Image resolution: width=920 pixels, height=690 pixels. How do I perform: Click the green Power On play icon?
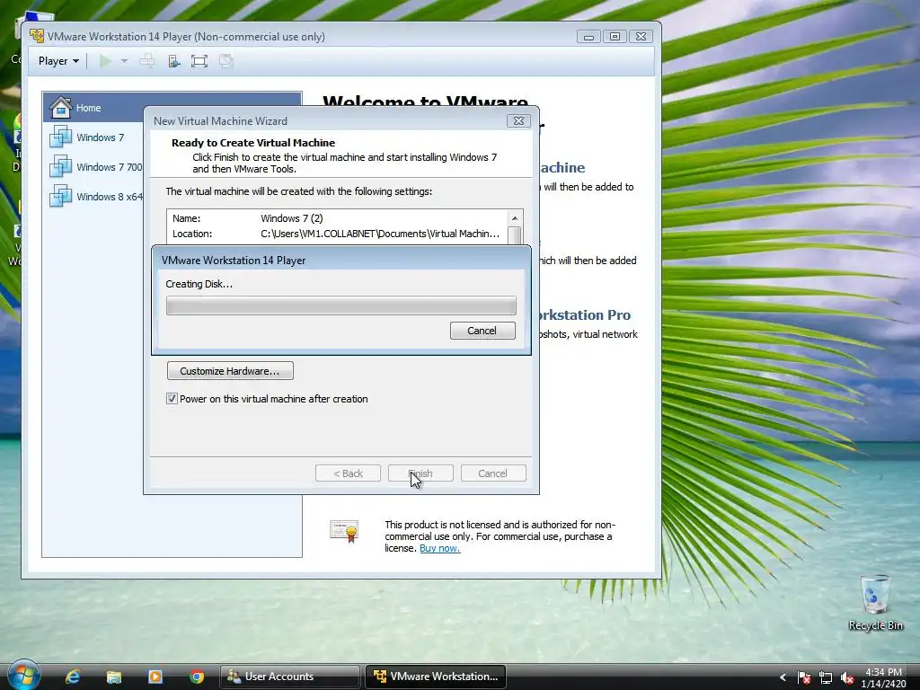pos(106,61)
